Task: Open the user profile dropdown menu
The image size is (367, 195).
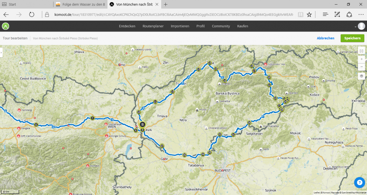Action: [x=360, y=27]
